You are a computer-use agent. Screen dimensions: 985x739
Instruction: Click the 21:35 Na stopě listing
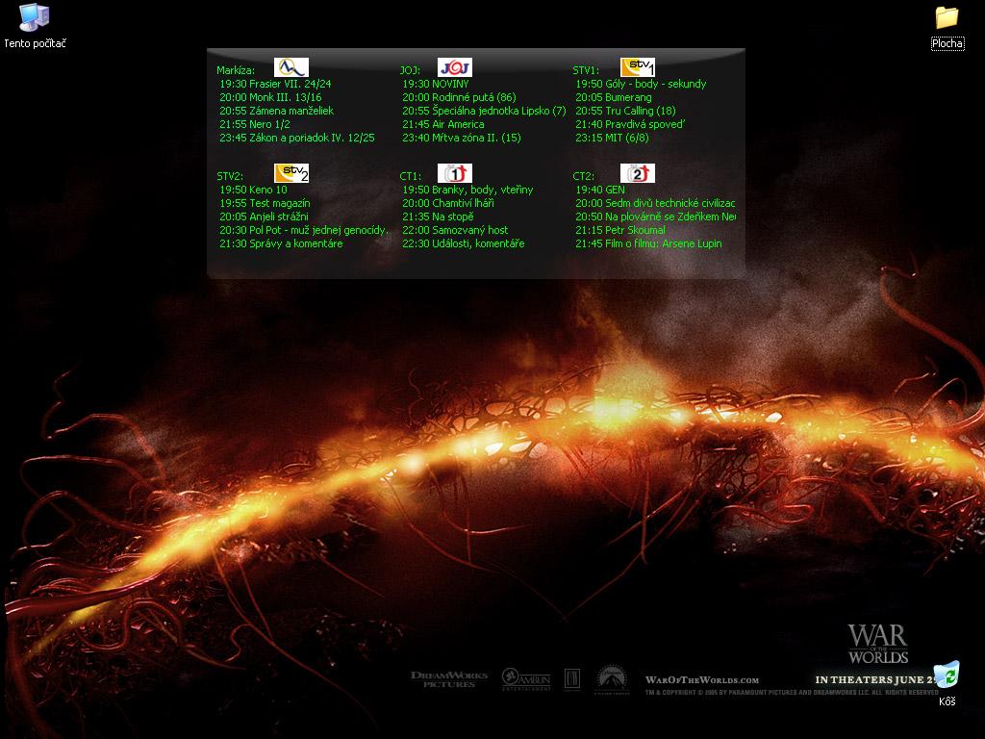[x=438, y=217]
